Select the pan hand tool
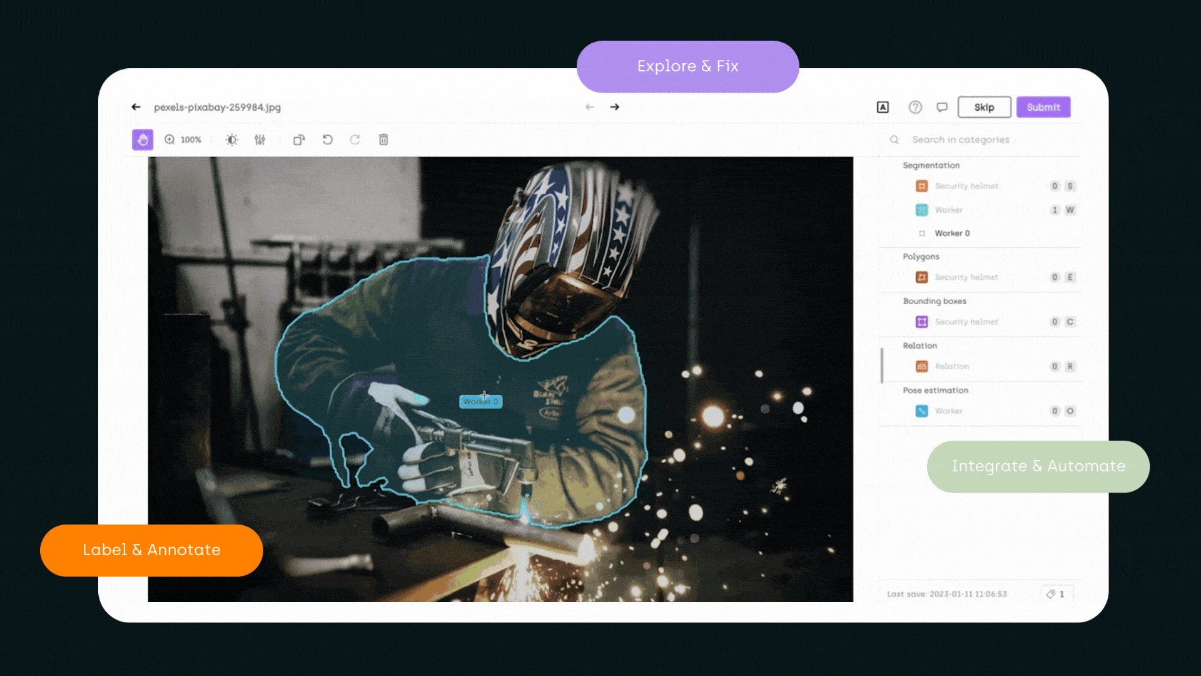Image resolution: width=1201 pixels, height=676 pixels. pyautogui.click(x=143, y=140)
